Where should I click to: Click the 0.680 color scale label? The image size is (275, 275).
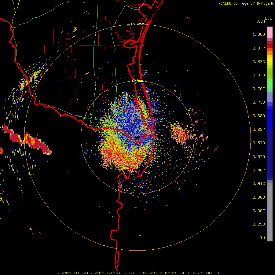[259, 116]
